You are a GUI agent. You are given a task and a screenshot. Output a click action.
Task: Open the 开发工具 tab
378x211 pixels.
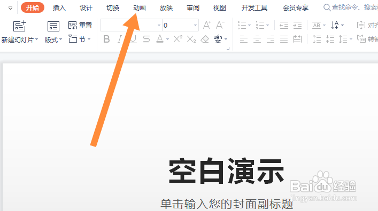(x=254, y=7)
